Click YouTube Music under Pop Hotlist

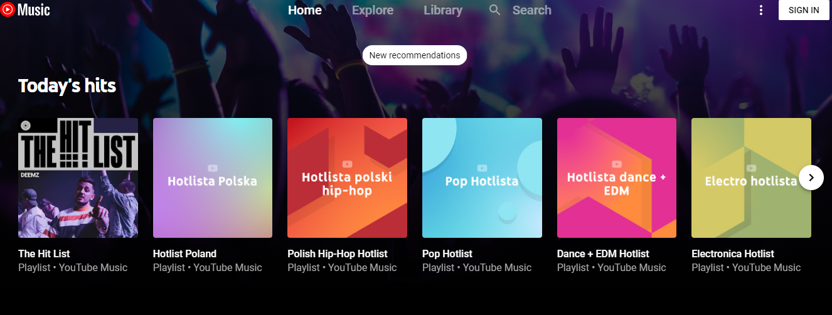pyautogui.click(x=497, y=267)
